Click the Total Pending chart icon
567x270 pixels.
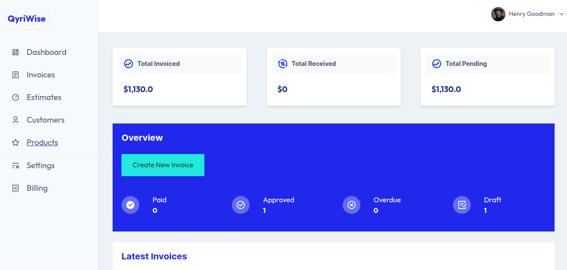point(437,64)
